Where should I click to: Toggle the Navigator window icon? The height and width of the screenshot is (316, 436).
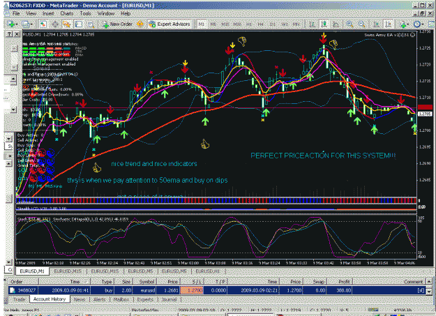pos(66,24)
